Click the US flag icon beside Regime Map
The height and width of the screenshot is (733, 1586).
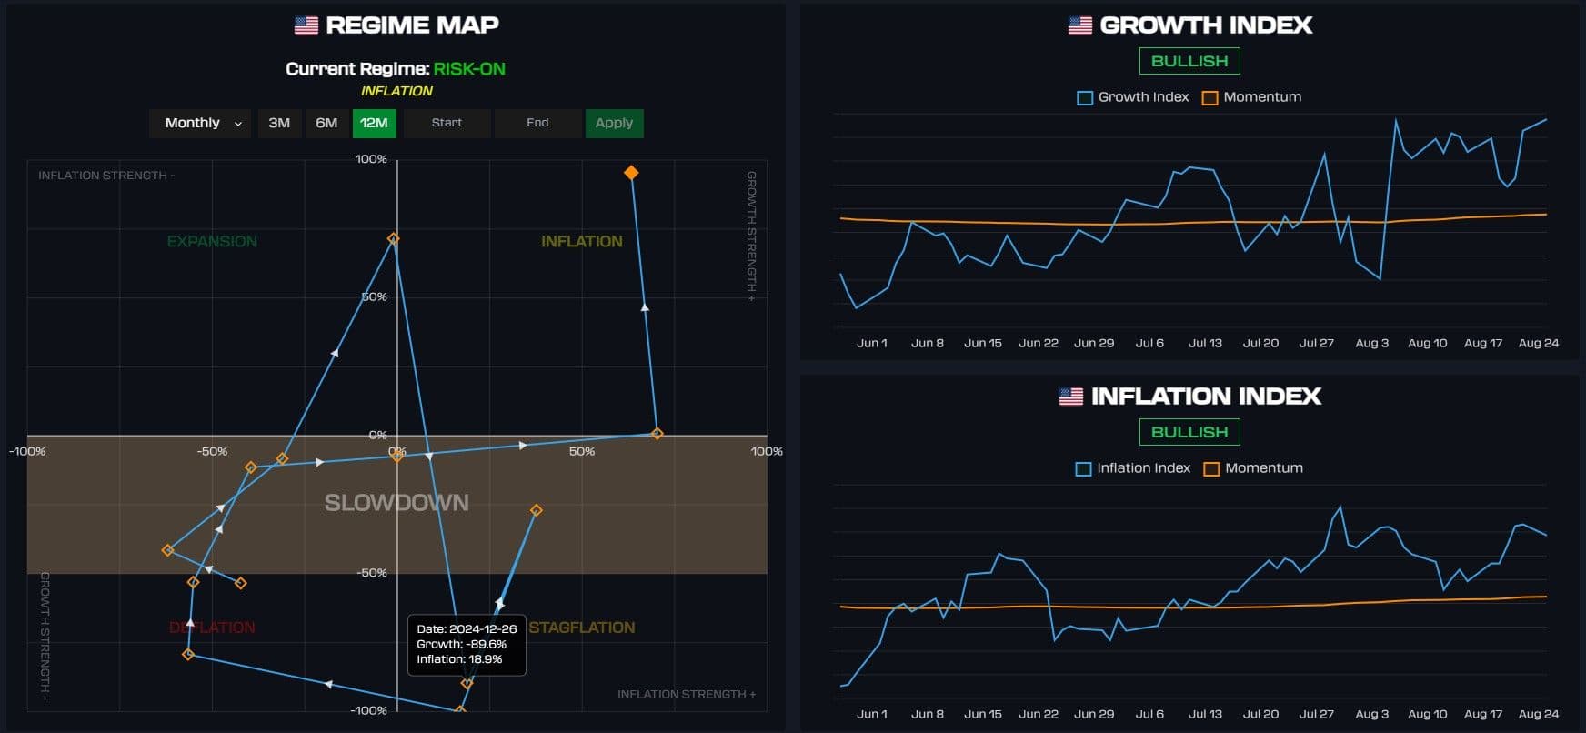306,25
